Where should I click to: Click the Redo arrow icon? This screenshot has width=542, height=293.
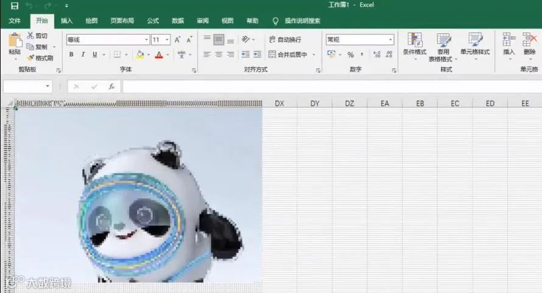click(48, 5)
